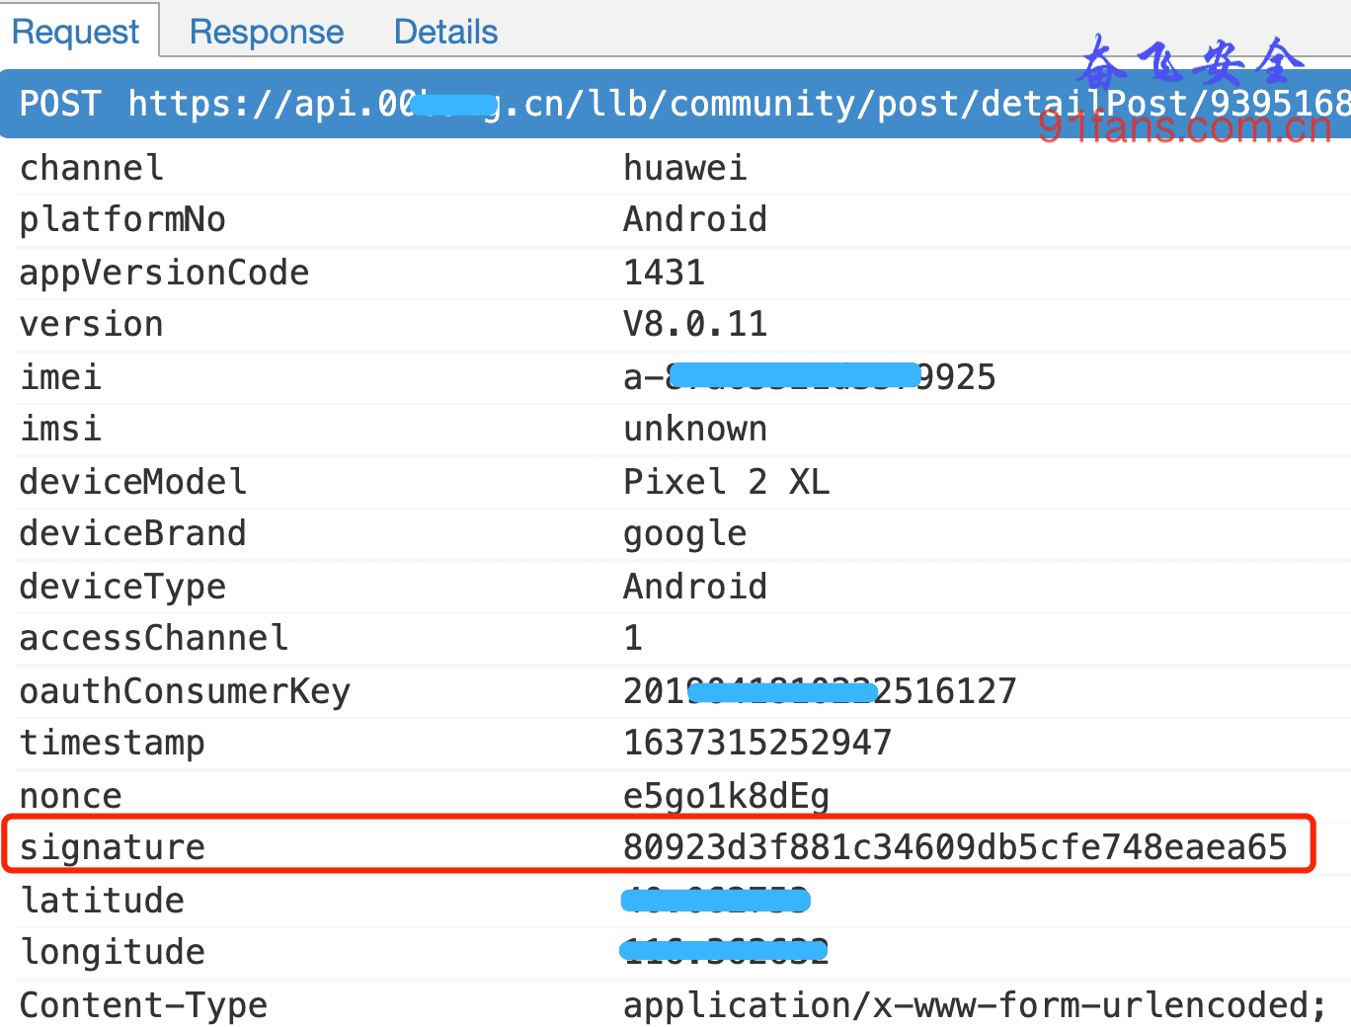Open the Details tab
Screen dimensions: 1351x1027
point(445,32)
